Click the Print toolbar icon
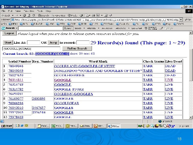The height and width of the screenshot is (145, 193). pos(94,15)
